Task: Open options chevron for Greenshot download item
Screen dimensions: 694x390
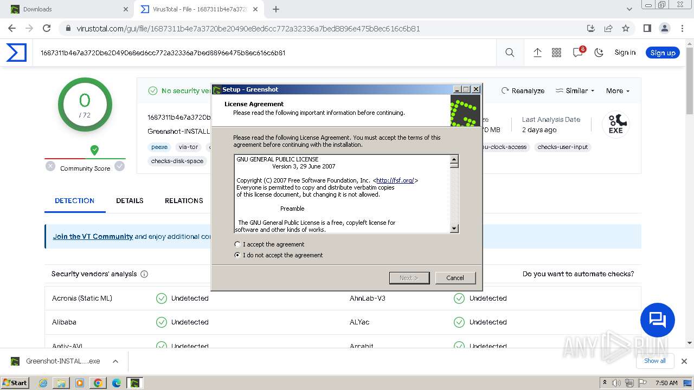Action: (x=115, y=361)
